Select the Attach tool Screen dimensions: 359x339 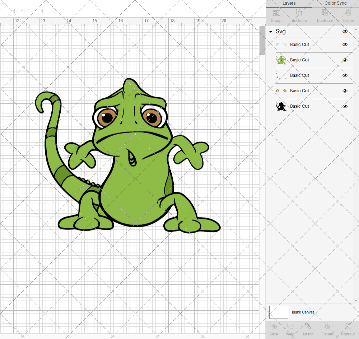pyautogui.click(x=308, y=328)
